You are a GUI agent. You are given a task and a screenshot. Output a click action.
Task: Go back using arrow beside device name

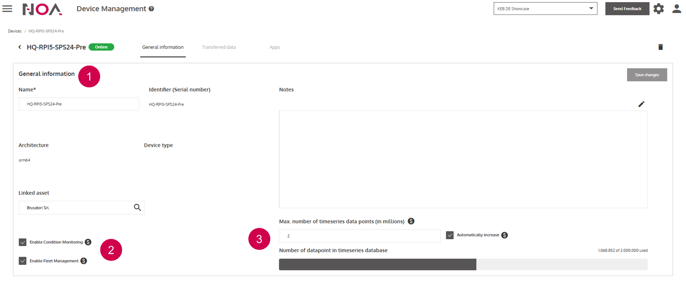point(20,47)
